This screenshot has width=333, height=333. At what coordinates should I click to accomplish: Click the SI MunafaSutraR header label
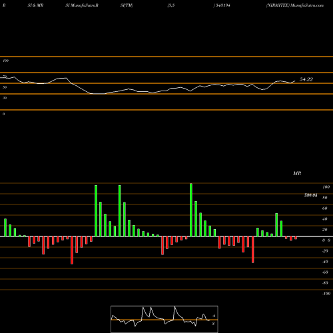click(82, 5)
